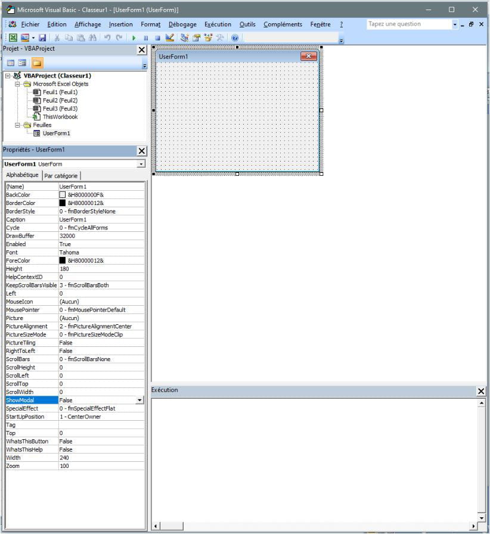This screenshot has width=490, height=534.
Task: Click the Insert UserForm toolbar icon
Action: point(25,38)
